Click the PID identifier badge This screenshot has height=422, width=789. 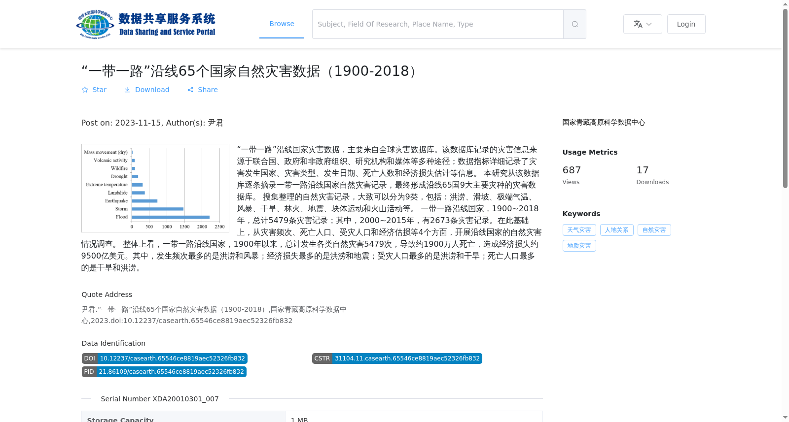pos(164,372)
